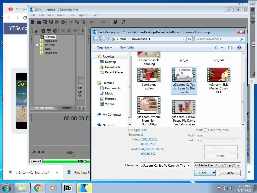Viewport: 257px width, 193px height.
Task: Click the Back navigation button in file dialog
Action: tap(96, 39)
